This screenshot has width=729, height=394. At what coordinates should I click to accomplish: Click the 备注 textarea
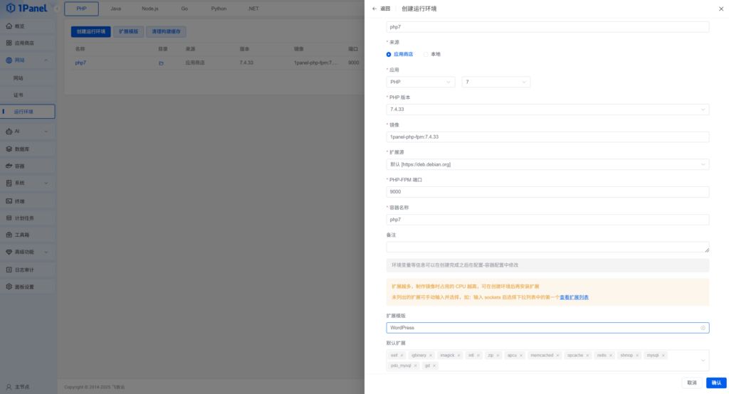tap(547, 247)
